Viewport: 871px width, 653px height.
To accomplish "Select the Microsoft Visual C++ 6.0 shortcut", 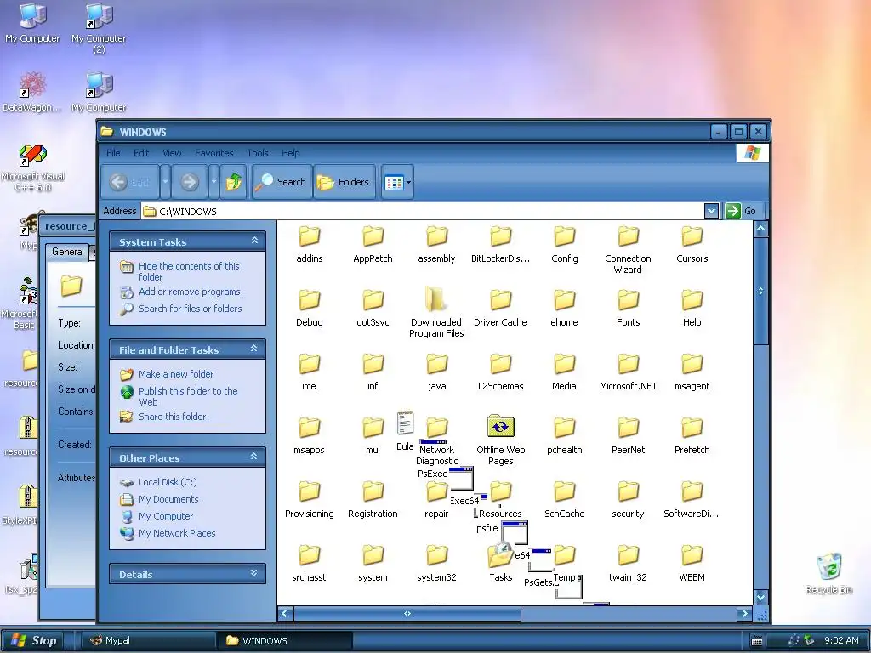I will click(33, 168).
